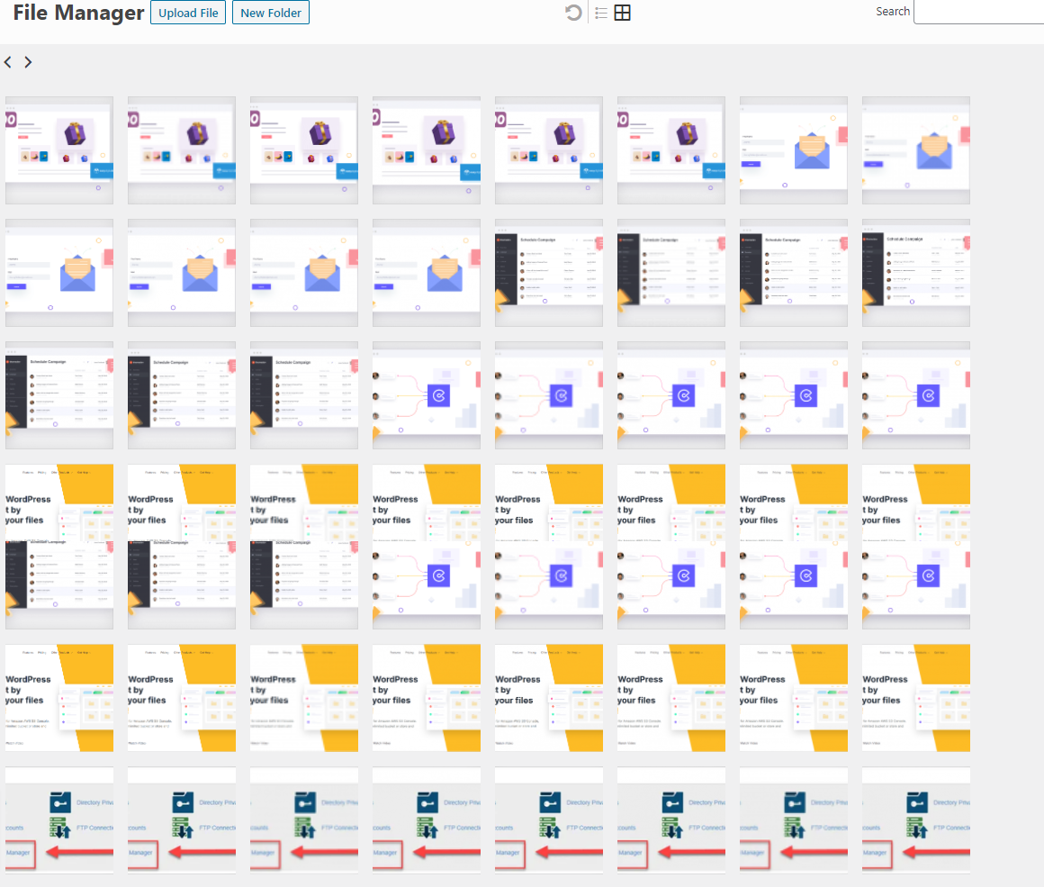Open the dark Schedule Campaign dashboard thumbnail
1044x887 pixels.
click(548, 272)
